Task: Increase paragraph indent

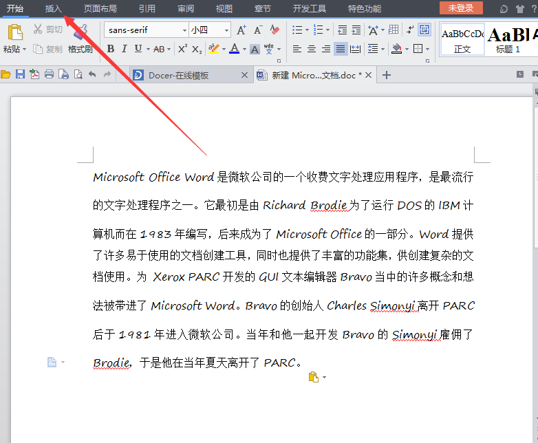Action: (356, 30)
